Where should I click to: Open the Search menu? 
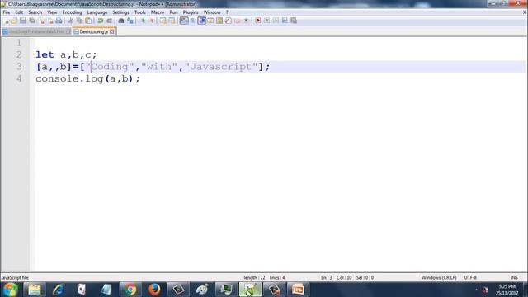35,12
